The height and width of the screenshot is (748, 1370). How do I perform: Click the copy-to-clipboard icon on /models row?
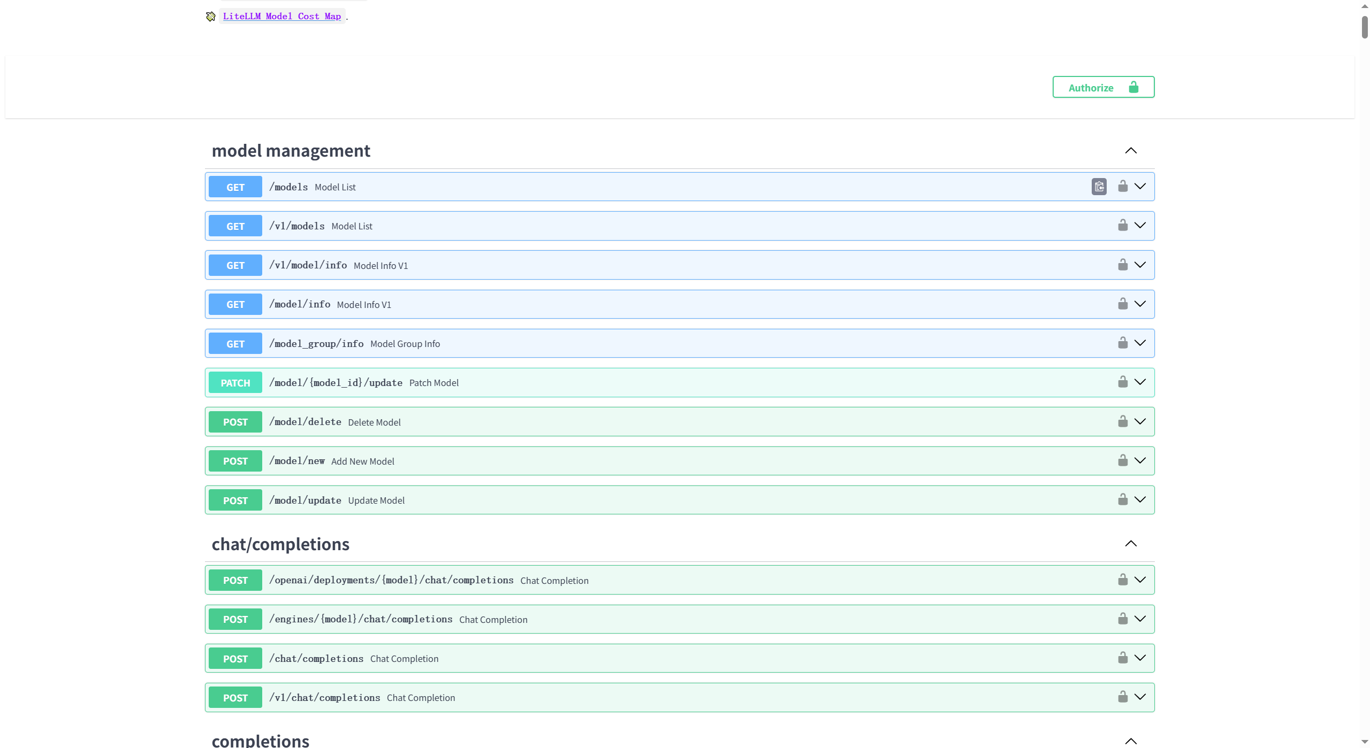click(1099, 187)
